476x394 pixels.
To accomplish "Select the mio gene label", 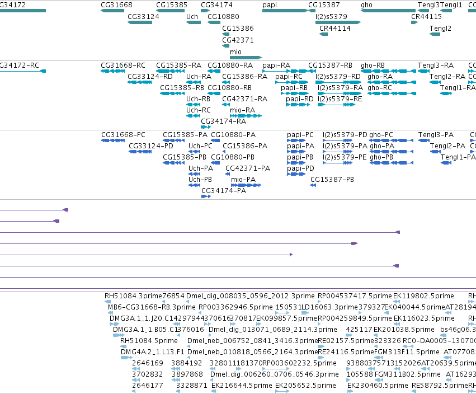I will pyautogui.click(x=236, y=52).
